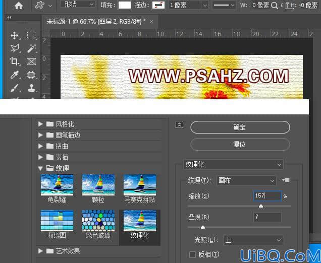321x263 pixels.
Task: Click the H height input field
Action: (309, 5)
